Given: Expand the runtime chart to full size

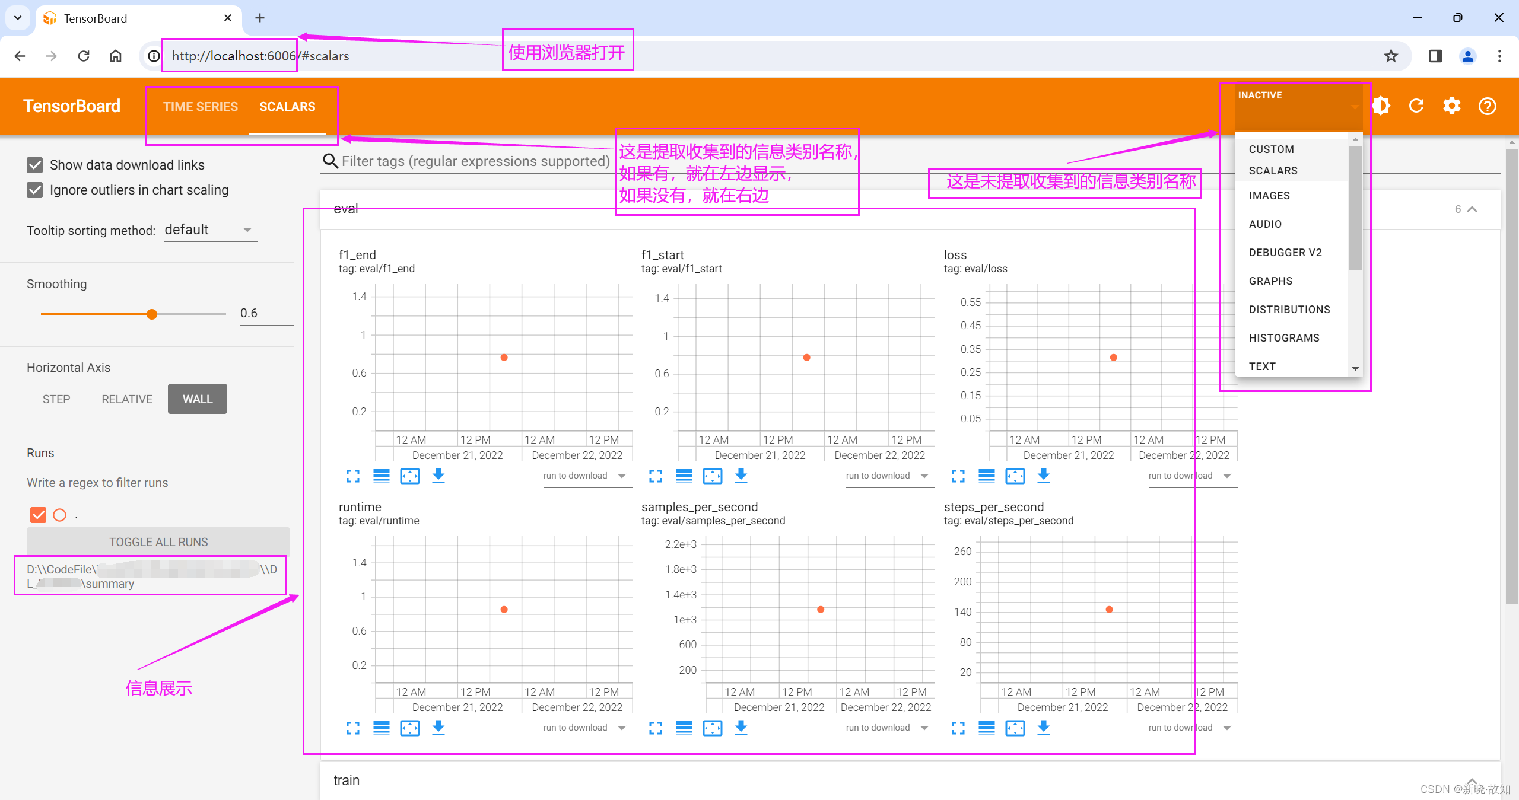Looking at the screenshot, I should (x=353, y=728).
